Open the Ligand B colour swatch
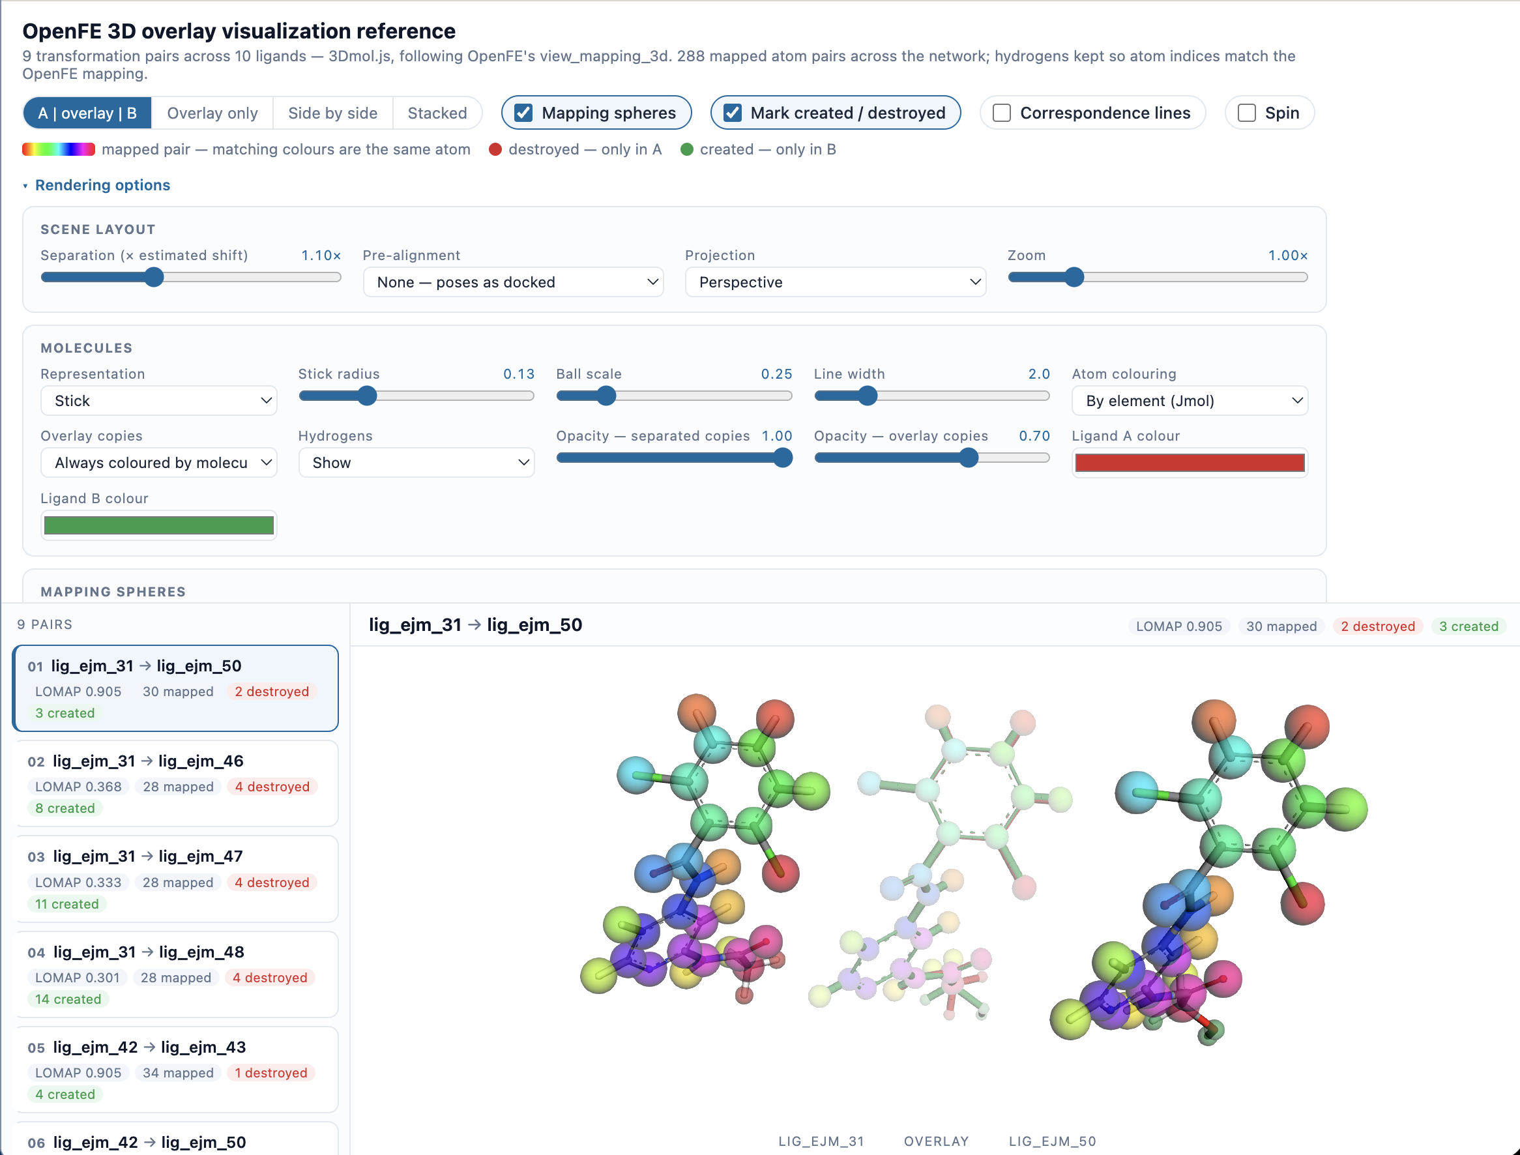 (159, 525)
